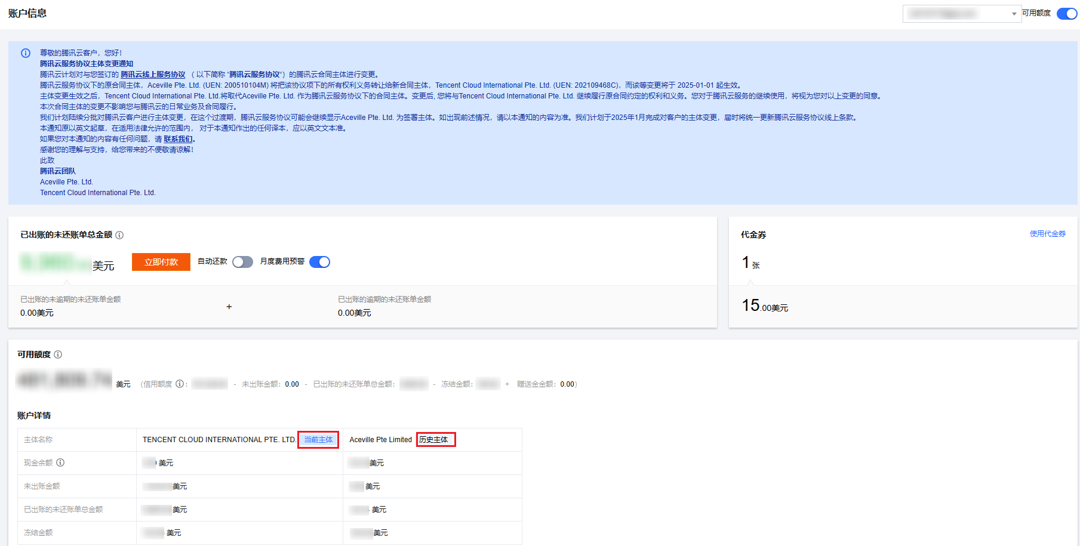Image resolution: width=1080 pixels, height=546 pixels.
Task: Click the 已出账的未逾期的未还账单金额 label
Action: click(70, 300)
